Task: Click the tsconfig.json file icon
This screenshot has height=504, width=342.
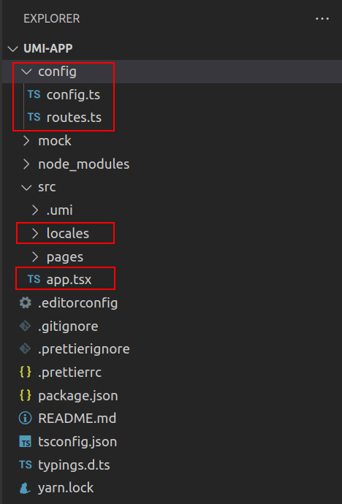Action: coord(26,442)
